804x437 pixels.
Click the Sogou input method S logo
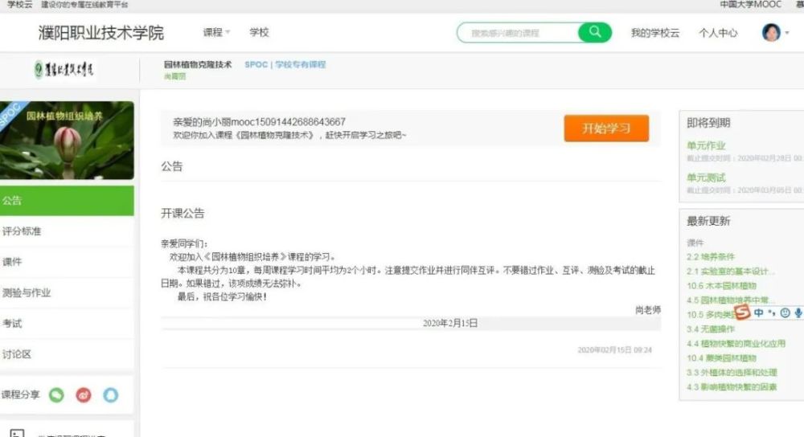[x=742, y=312]
